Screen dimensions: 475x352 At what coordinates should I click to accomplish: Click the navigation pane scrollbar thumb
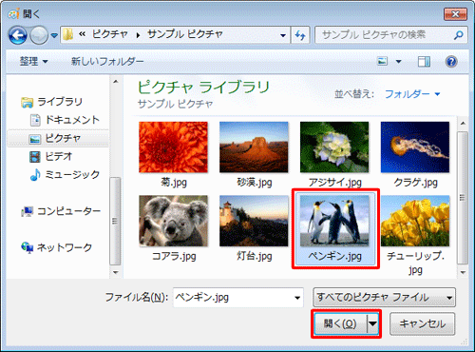tap(115, 221)
